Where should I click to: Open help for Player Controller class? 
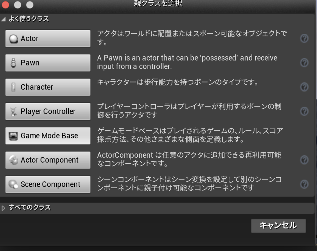(x=304, y=111)
